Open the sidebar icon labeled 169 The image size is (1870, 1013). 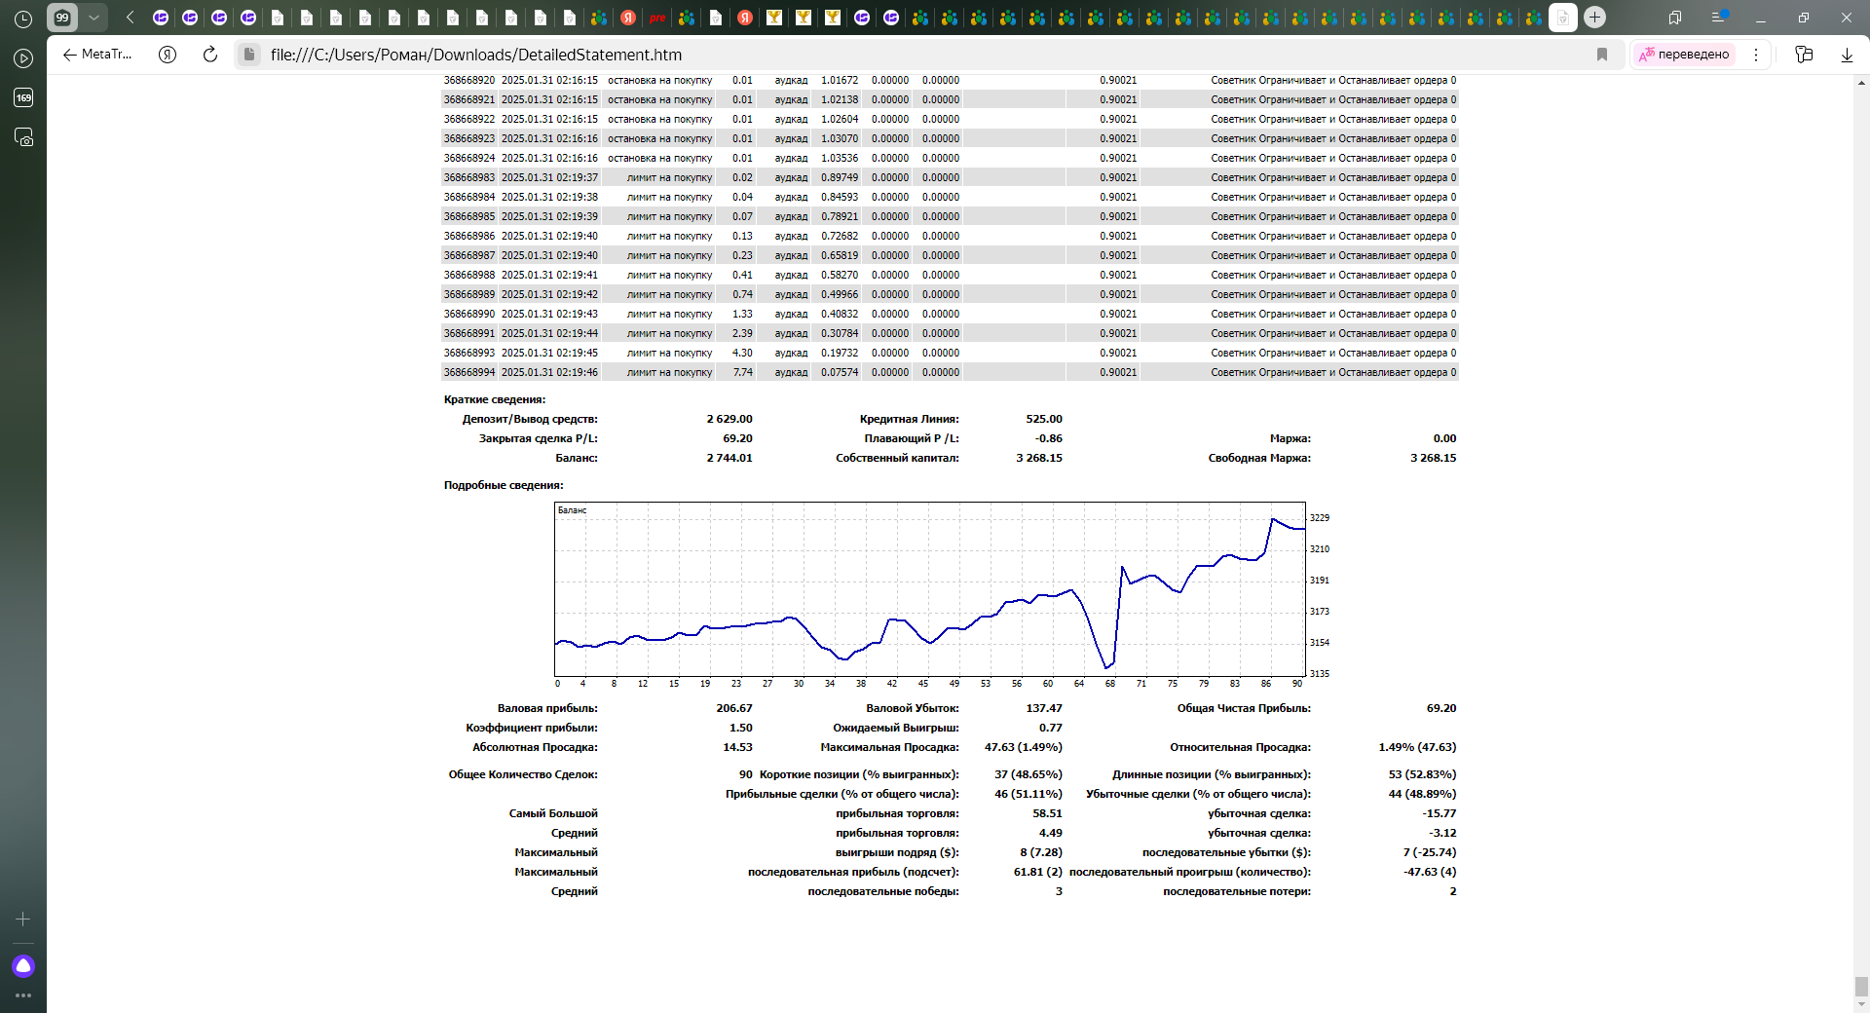23,97
